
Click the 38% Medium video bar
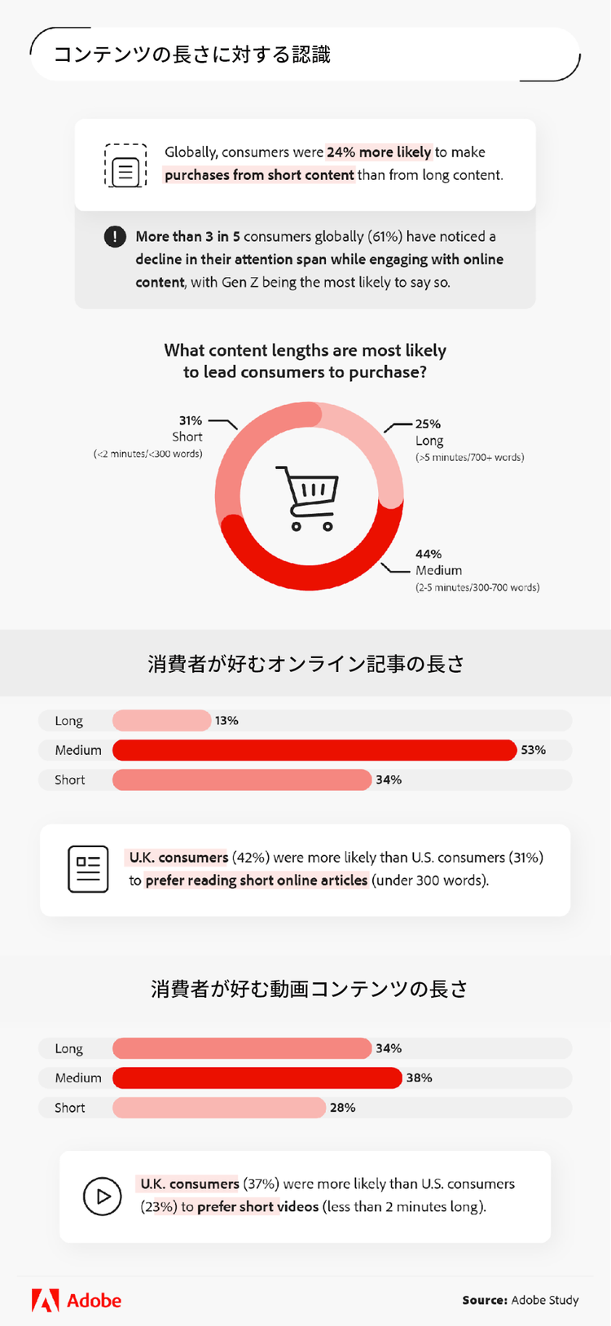[257, 1078]
